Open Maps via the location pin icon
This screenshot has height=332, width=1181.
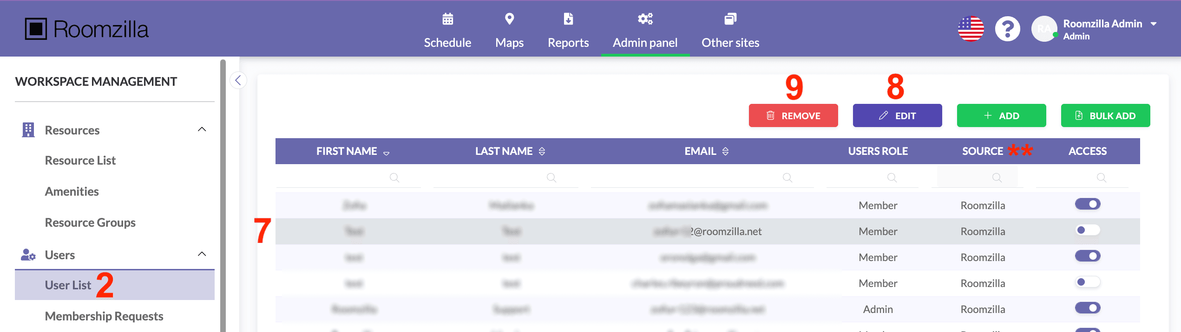tap(509, 19)
